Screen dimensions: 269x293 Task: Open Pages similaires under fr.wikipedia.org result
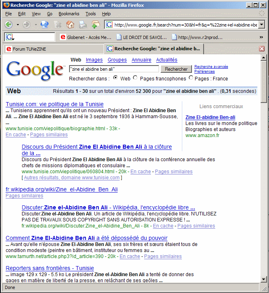[24, 196]
